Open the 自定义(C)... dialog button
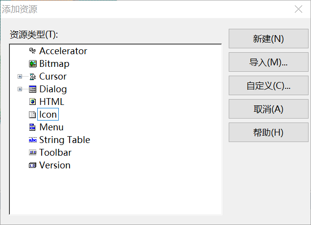The image size is (311, 225). [x=268, y=86]
